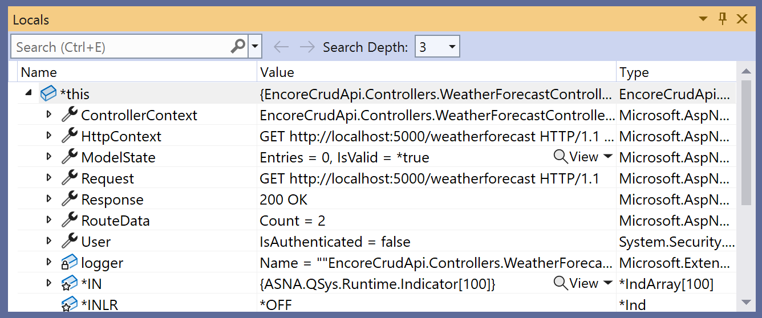This screenshot has height=318, width=762.
Task: Open the Locals window options dropdown arrow
Action: pyautogui.click(x=703, y=19)
